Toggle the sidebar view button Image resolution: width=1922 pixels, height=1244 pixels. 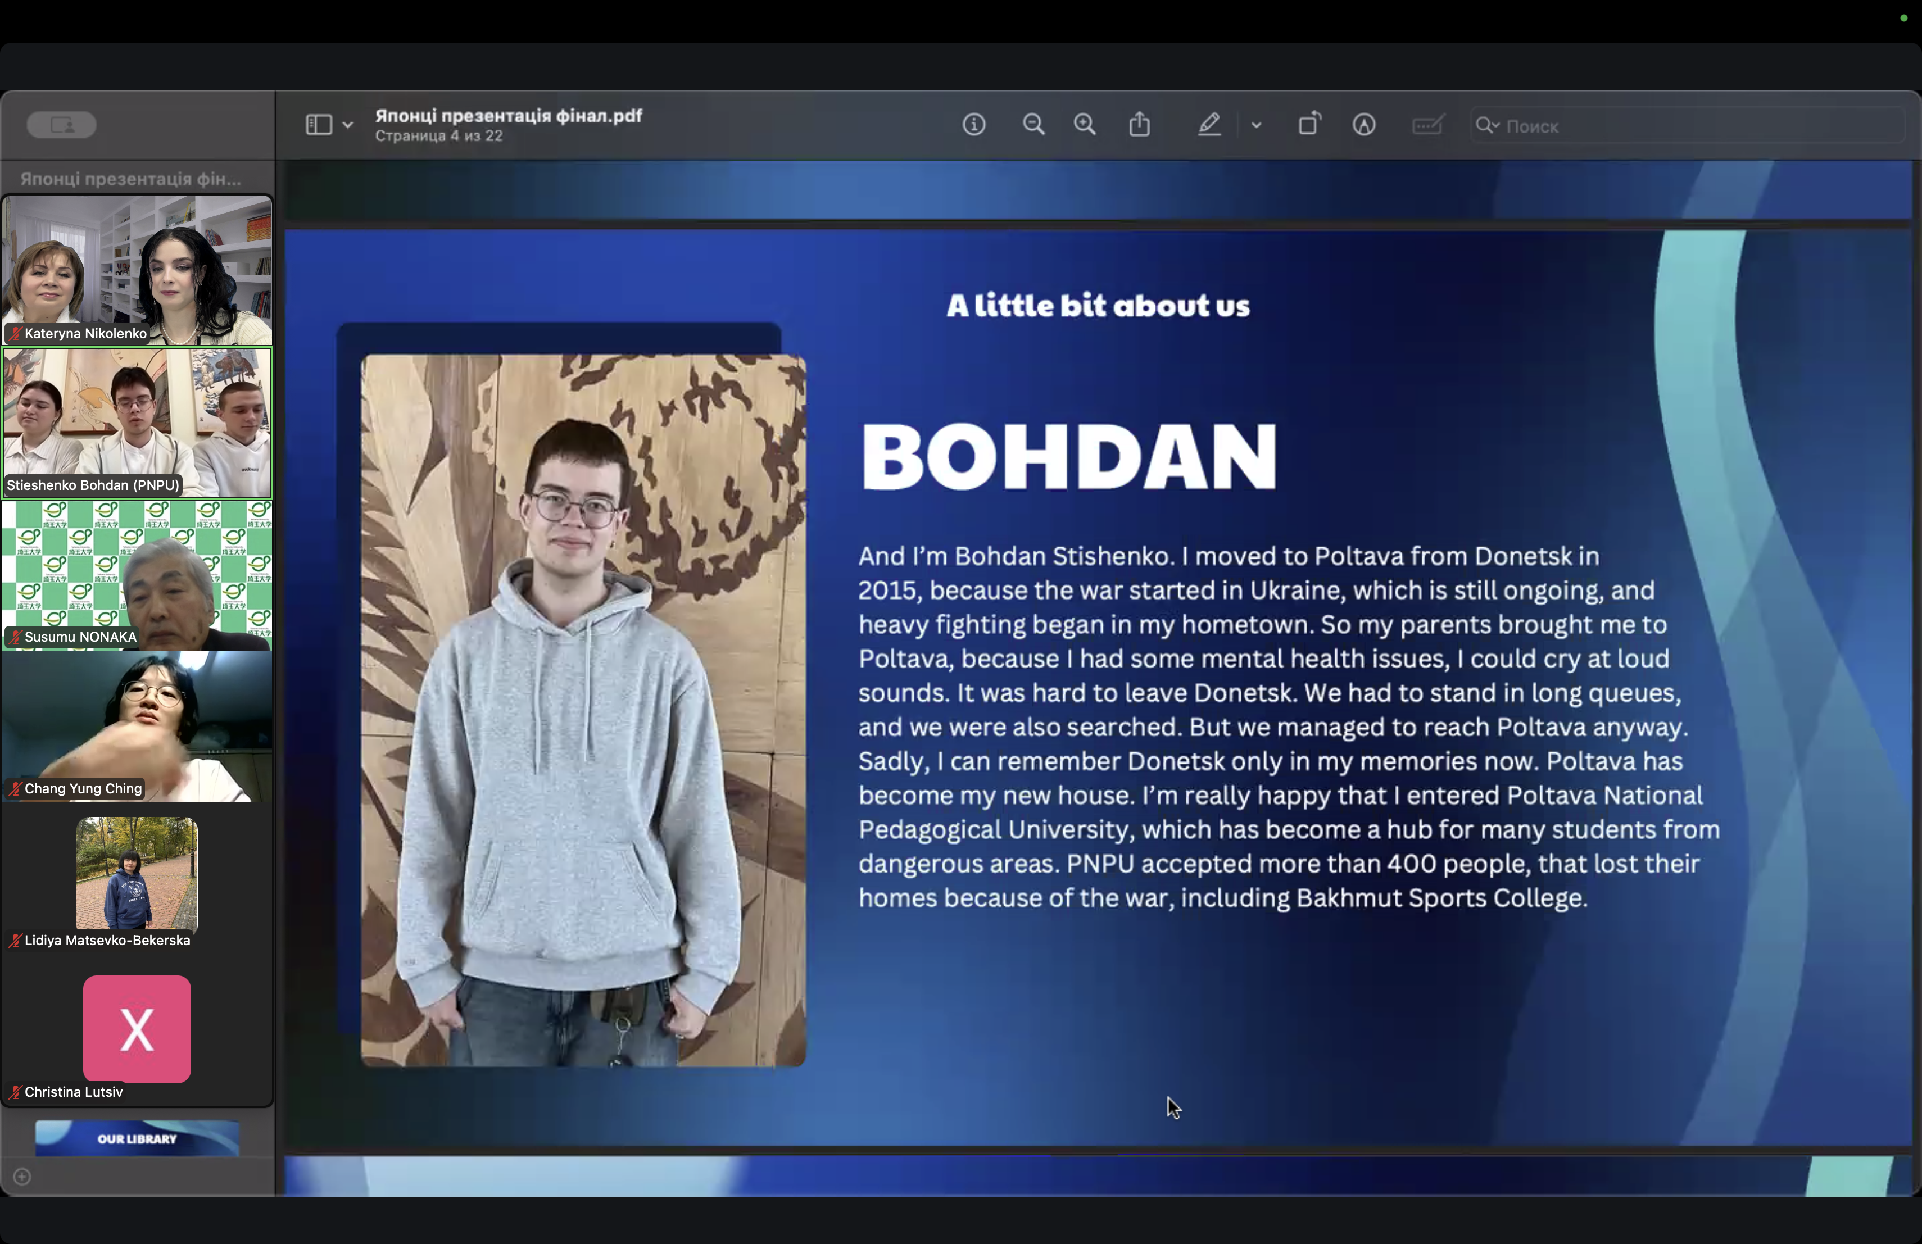pos(319,125)
